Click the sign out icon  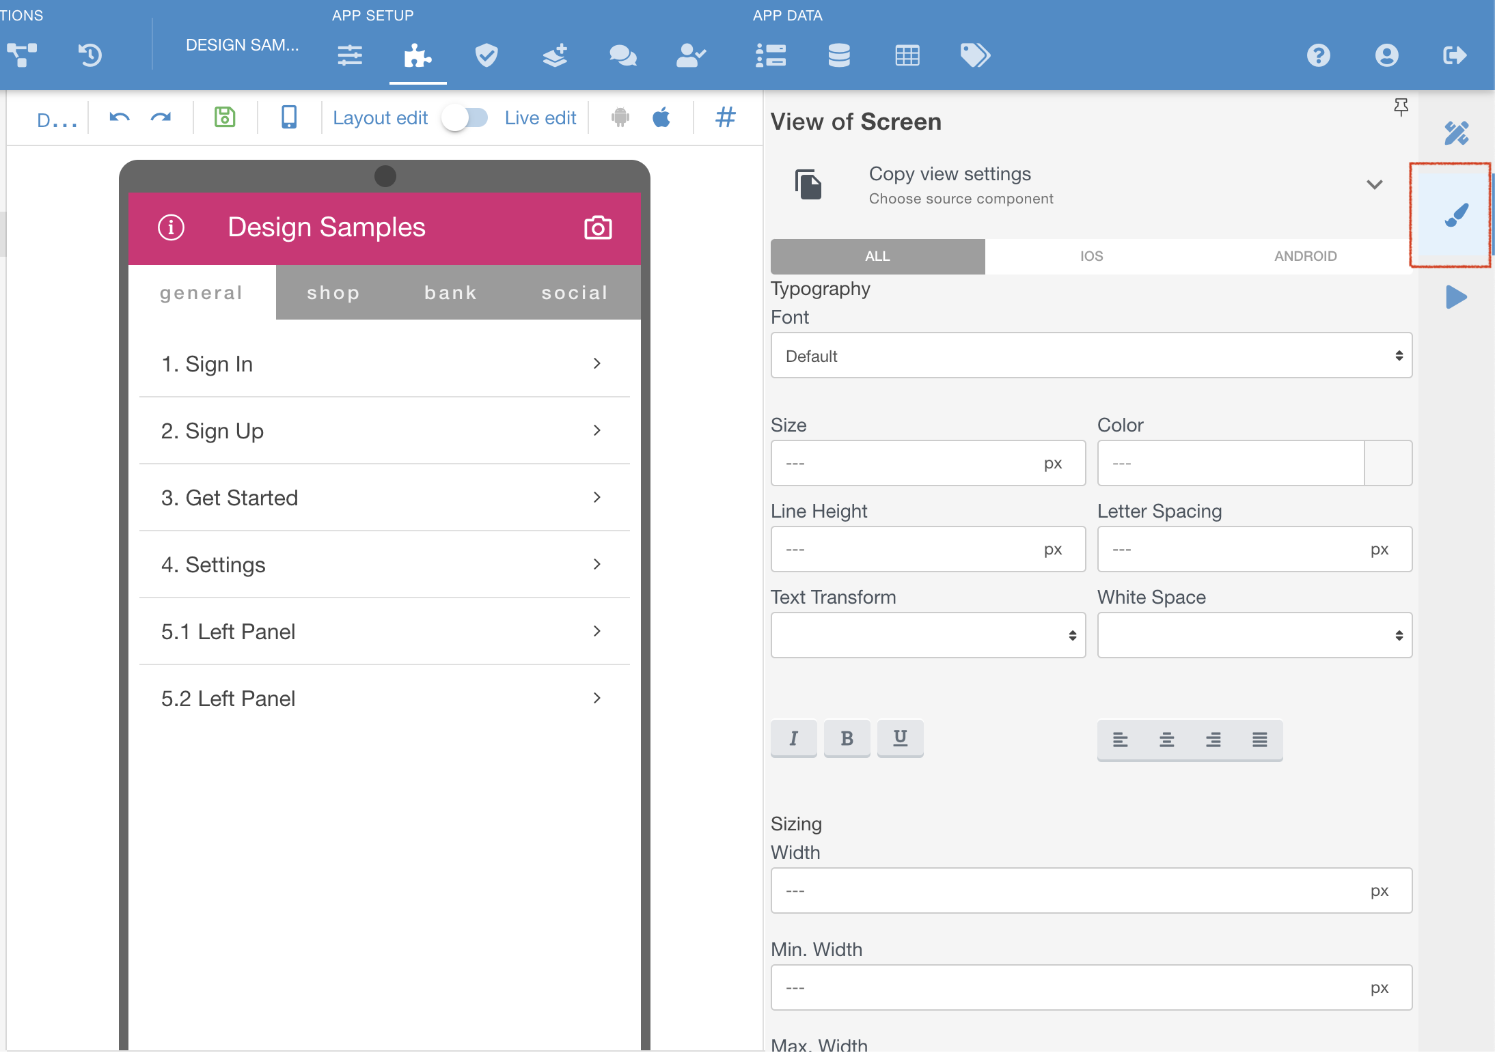[1455, 55]
